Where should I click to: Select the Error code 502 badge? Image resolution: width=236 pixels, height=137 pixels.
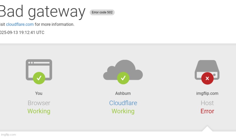pyautogui.click(x=102, y=12)
